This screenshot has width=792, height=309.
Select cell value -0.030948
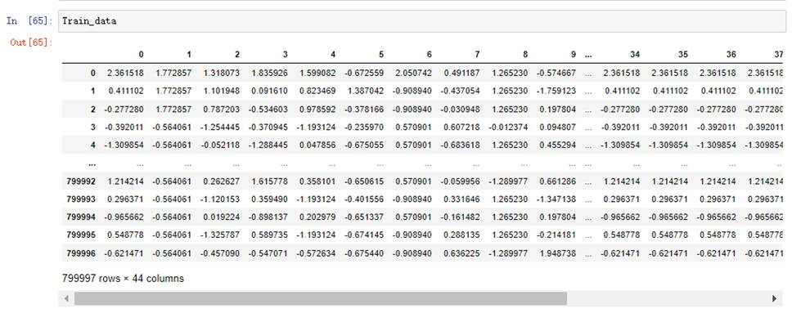[460, 109]
